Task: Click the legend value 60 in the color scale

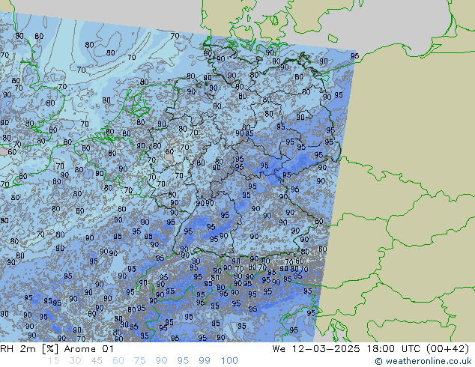Action: (x=118, y=361)
